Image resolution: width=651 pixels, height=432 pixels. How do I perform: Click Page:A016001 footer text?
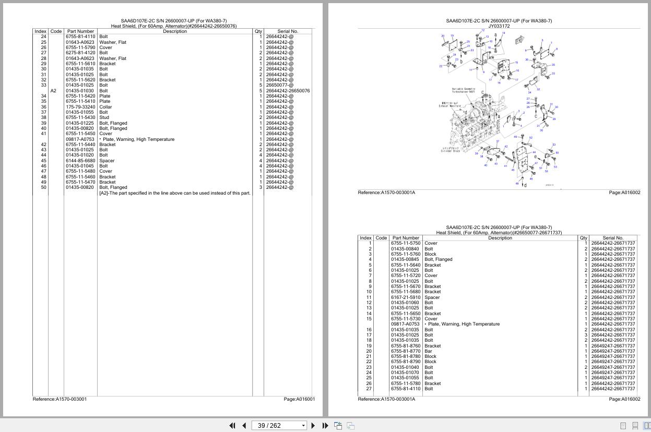[x=299, y=399]
